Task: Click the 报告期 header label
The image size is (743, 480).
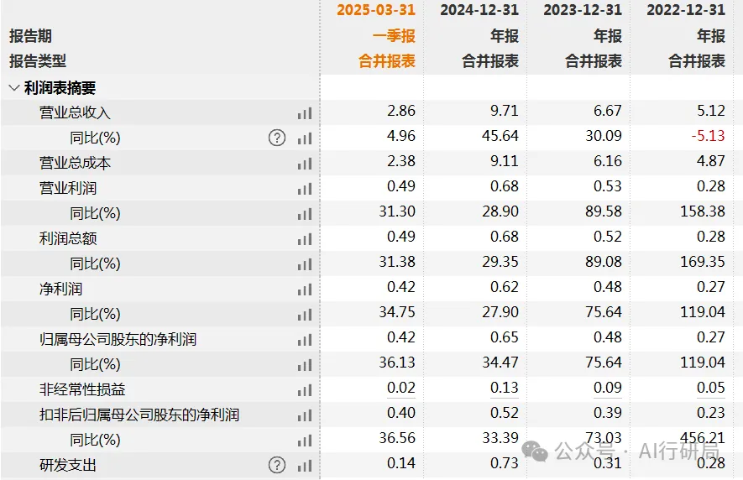Action: click(x=30, y=36)
